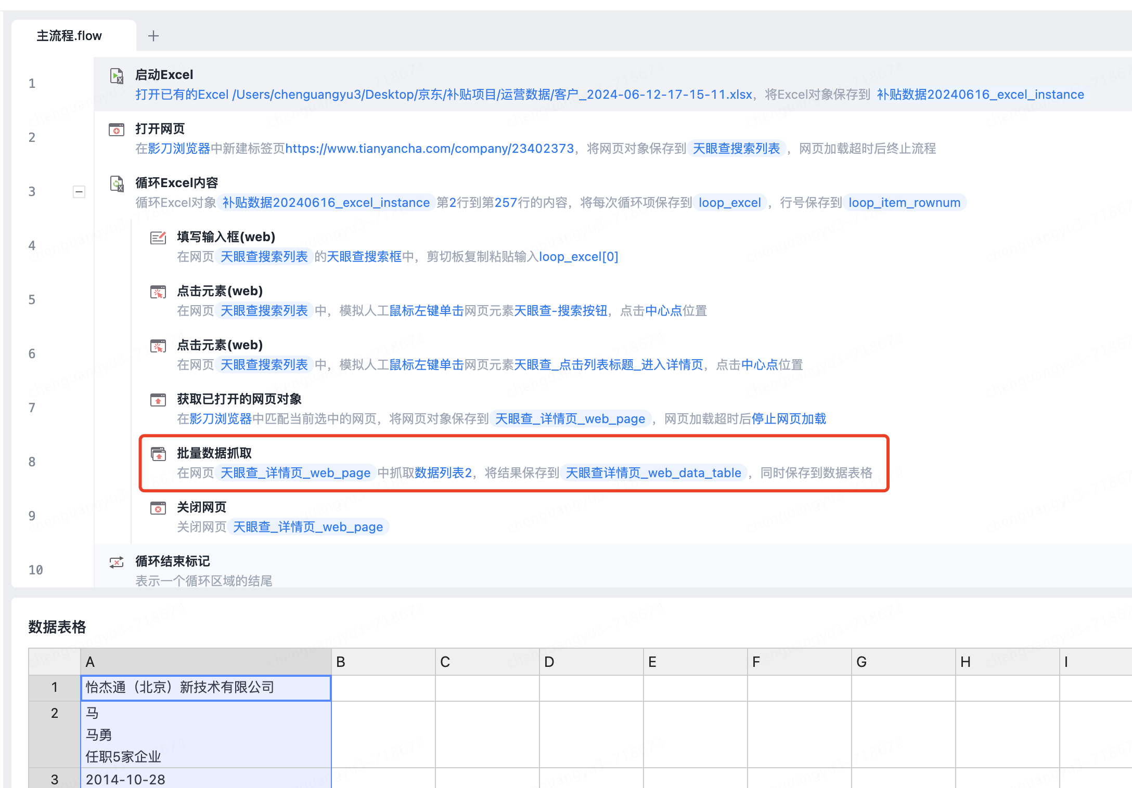The width and height of the screenshot is (1132, 788).
Task: Click the 打开网页 step icon
Action: tap(117, 130)
